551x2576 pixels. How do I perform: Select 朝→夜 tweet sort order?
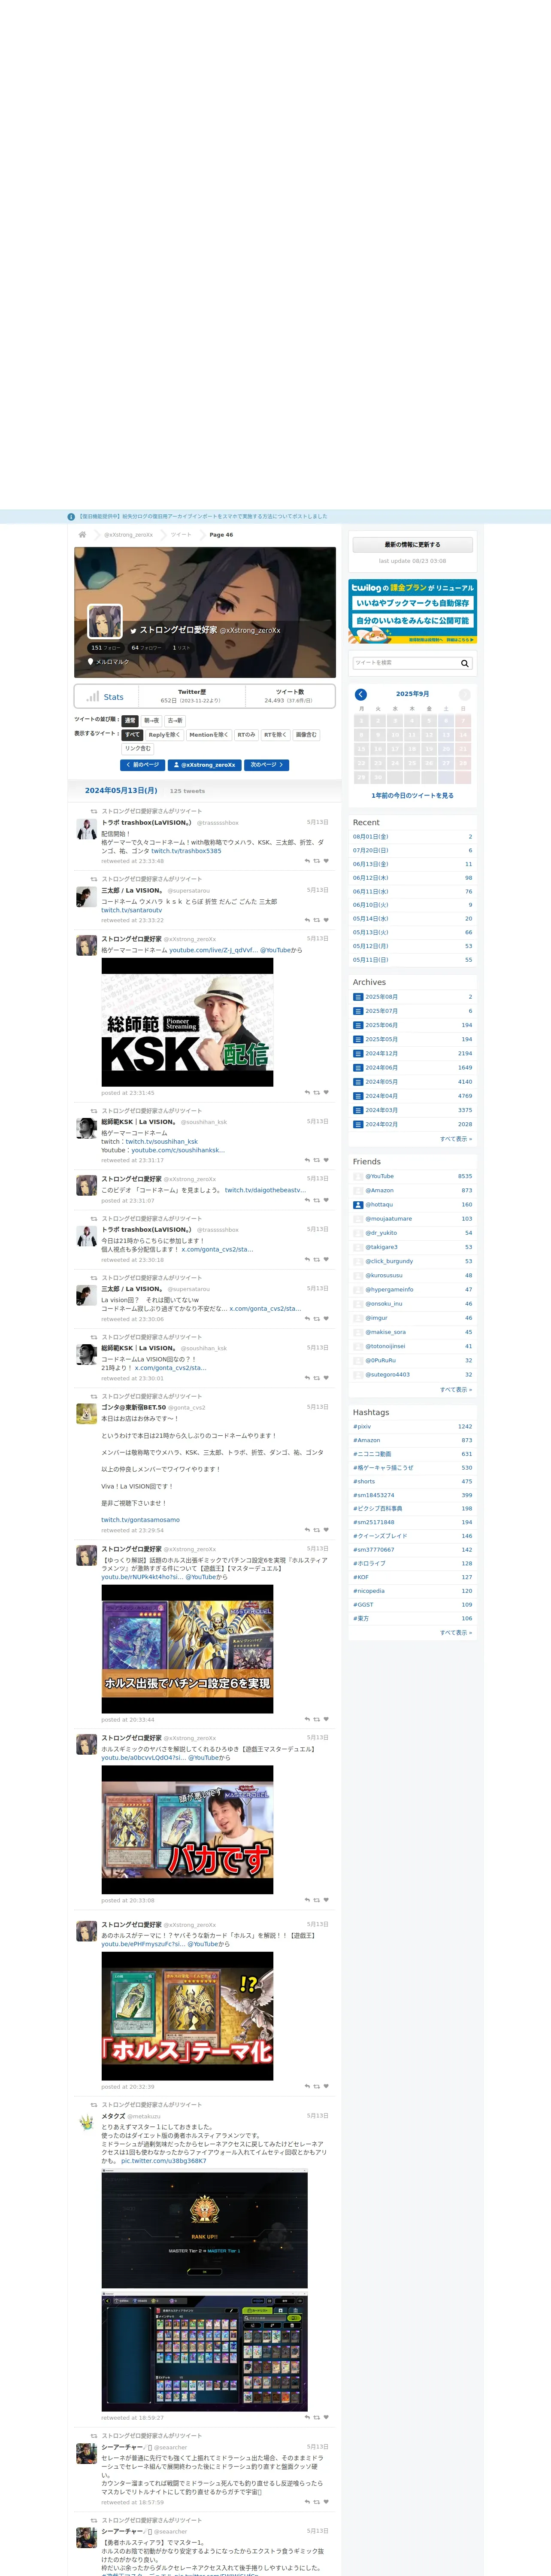[x=151, y=721]
